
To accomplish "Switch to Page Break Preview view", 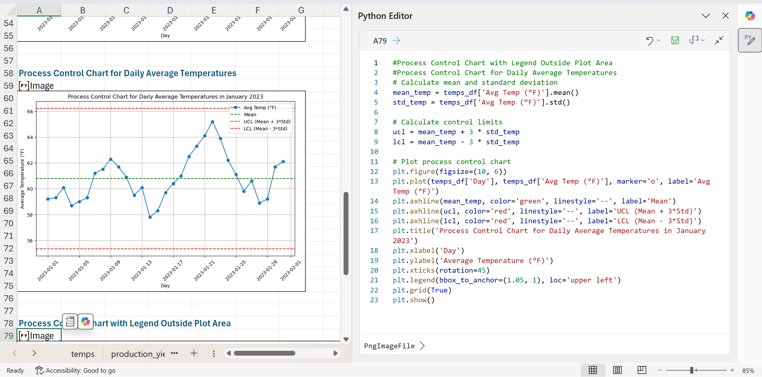I will (642, 370).
